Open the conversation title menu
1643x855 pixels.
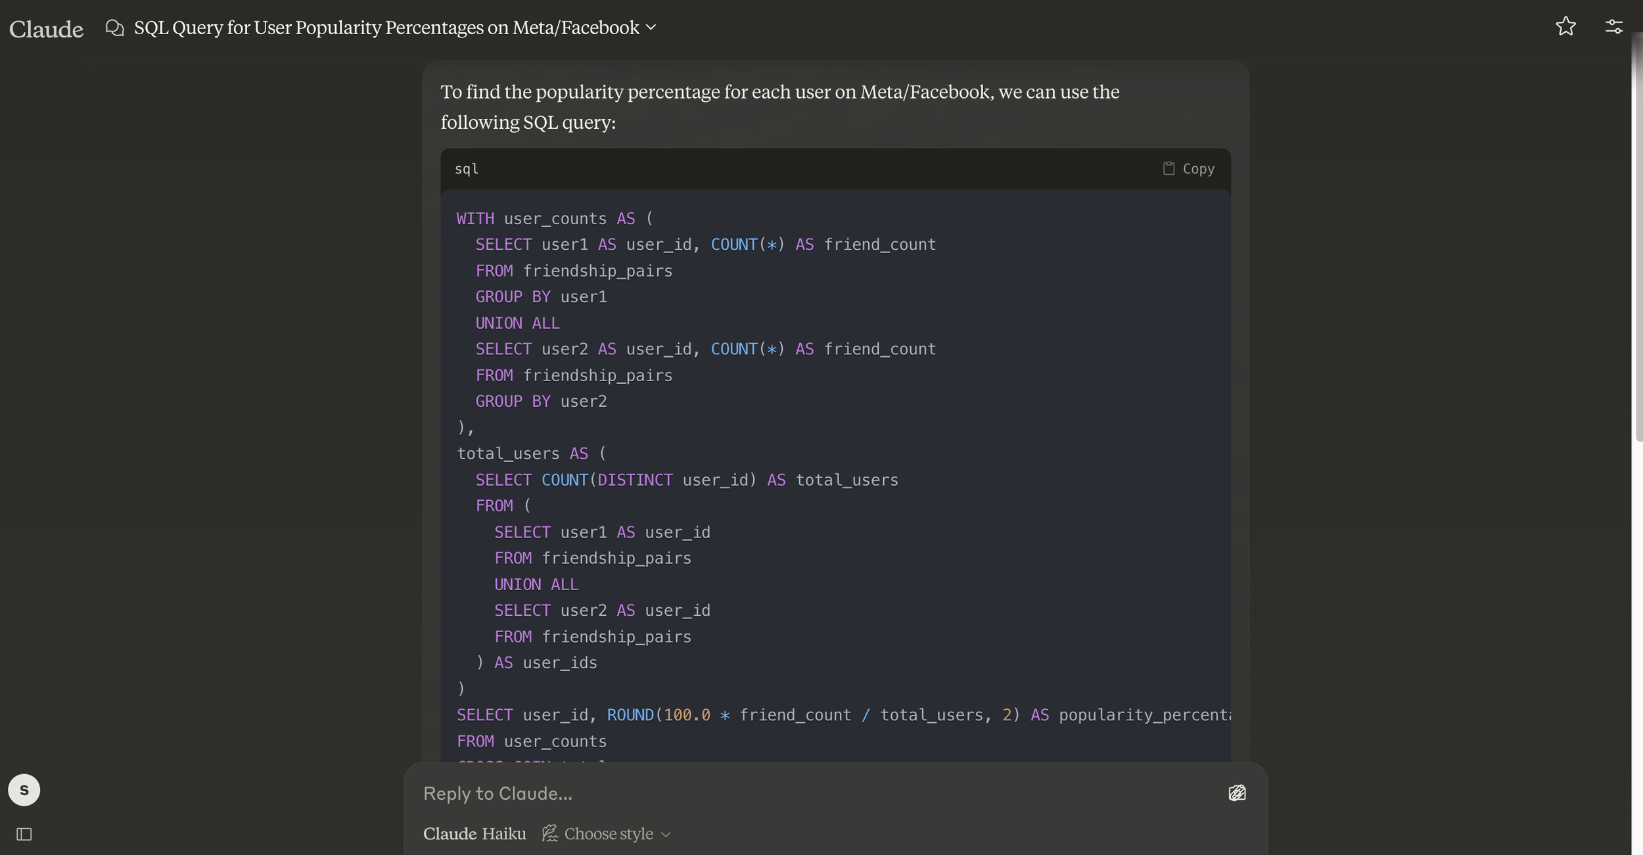386,28
